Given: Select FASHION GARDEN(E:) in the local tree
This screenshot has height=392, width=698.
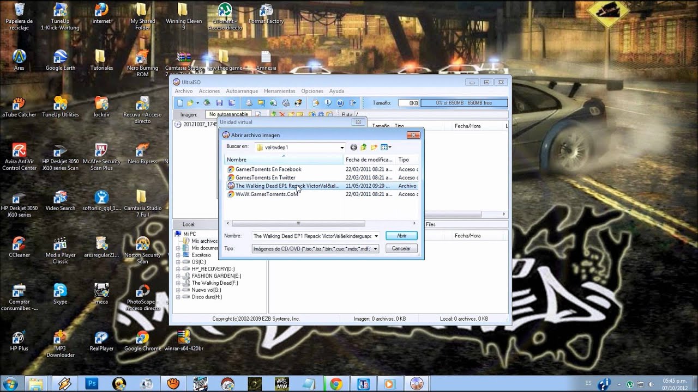Looking at the screenshot, I should 216,276.
